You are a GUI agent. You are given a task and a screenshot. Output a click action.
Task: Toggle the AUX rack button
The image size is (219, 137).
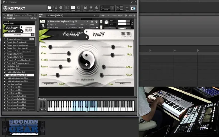pyautogui.click(x=131, y=15)
